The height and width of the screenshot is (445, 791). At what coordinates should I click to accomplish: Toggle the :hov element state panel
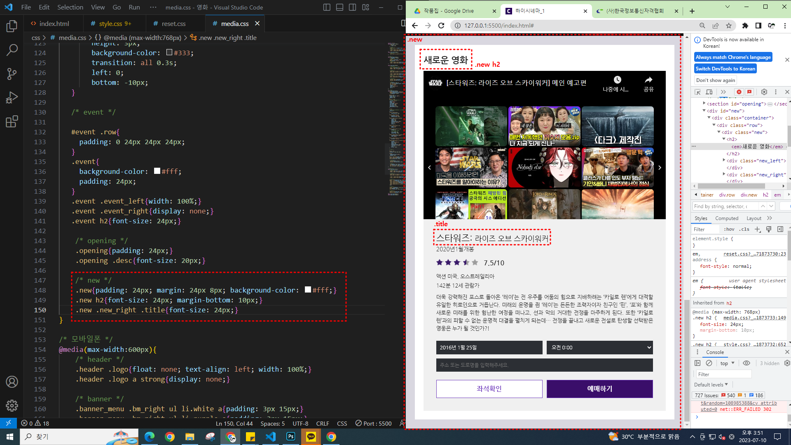[729, 230]
